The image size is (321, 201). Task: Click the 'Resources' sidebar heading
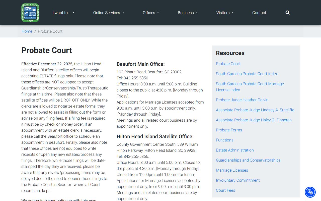pos(230,53)
